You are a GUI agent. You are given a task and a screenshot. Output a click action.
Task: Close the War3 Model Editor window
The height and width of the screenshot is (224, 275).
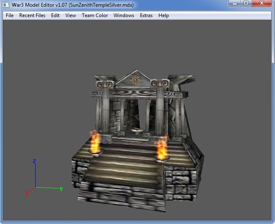click(262, 3)
